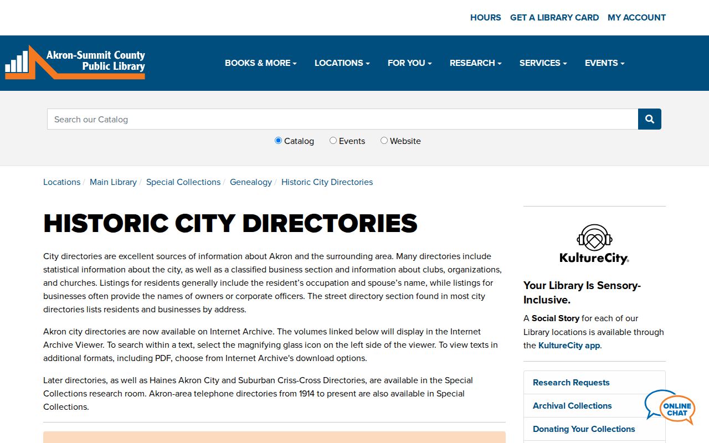
Task: Expand the Services dropdown menu
Action: pos(543,63)
